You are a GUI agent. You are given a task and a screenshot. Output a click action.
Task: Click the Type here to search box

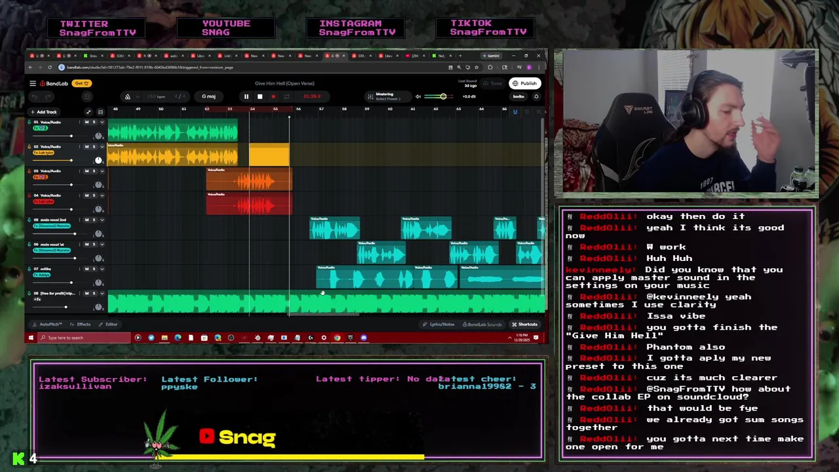point(83,338)
